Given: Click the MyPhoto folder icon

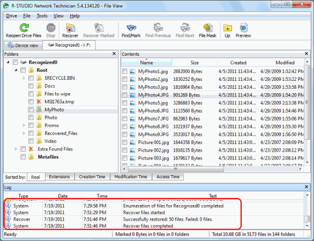Looking at the screenshot, I should tap(39, 109).
